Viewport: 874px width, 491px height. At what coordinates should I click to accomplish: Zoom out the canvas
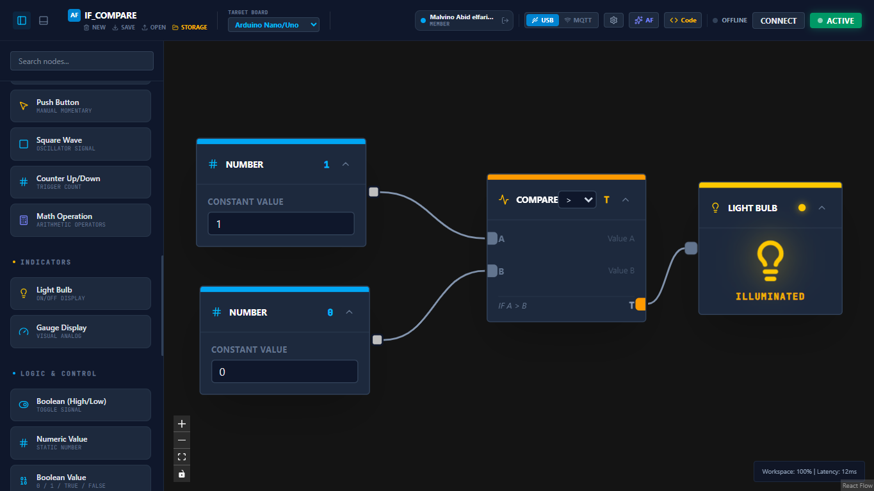pos(182,440)
